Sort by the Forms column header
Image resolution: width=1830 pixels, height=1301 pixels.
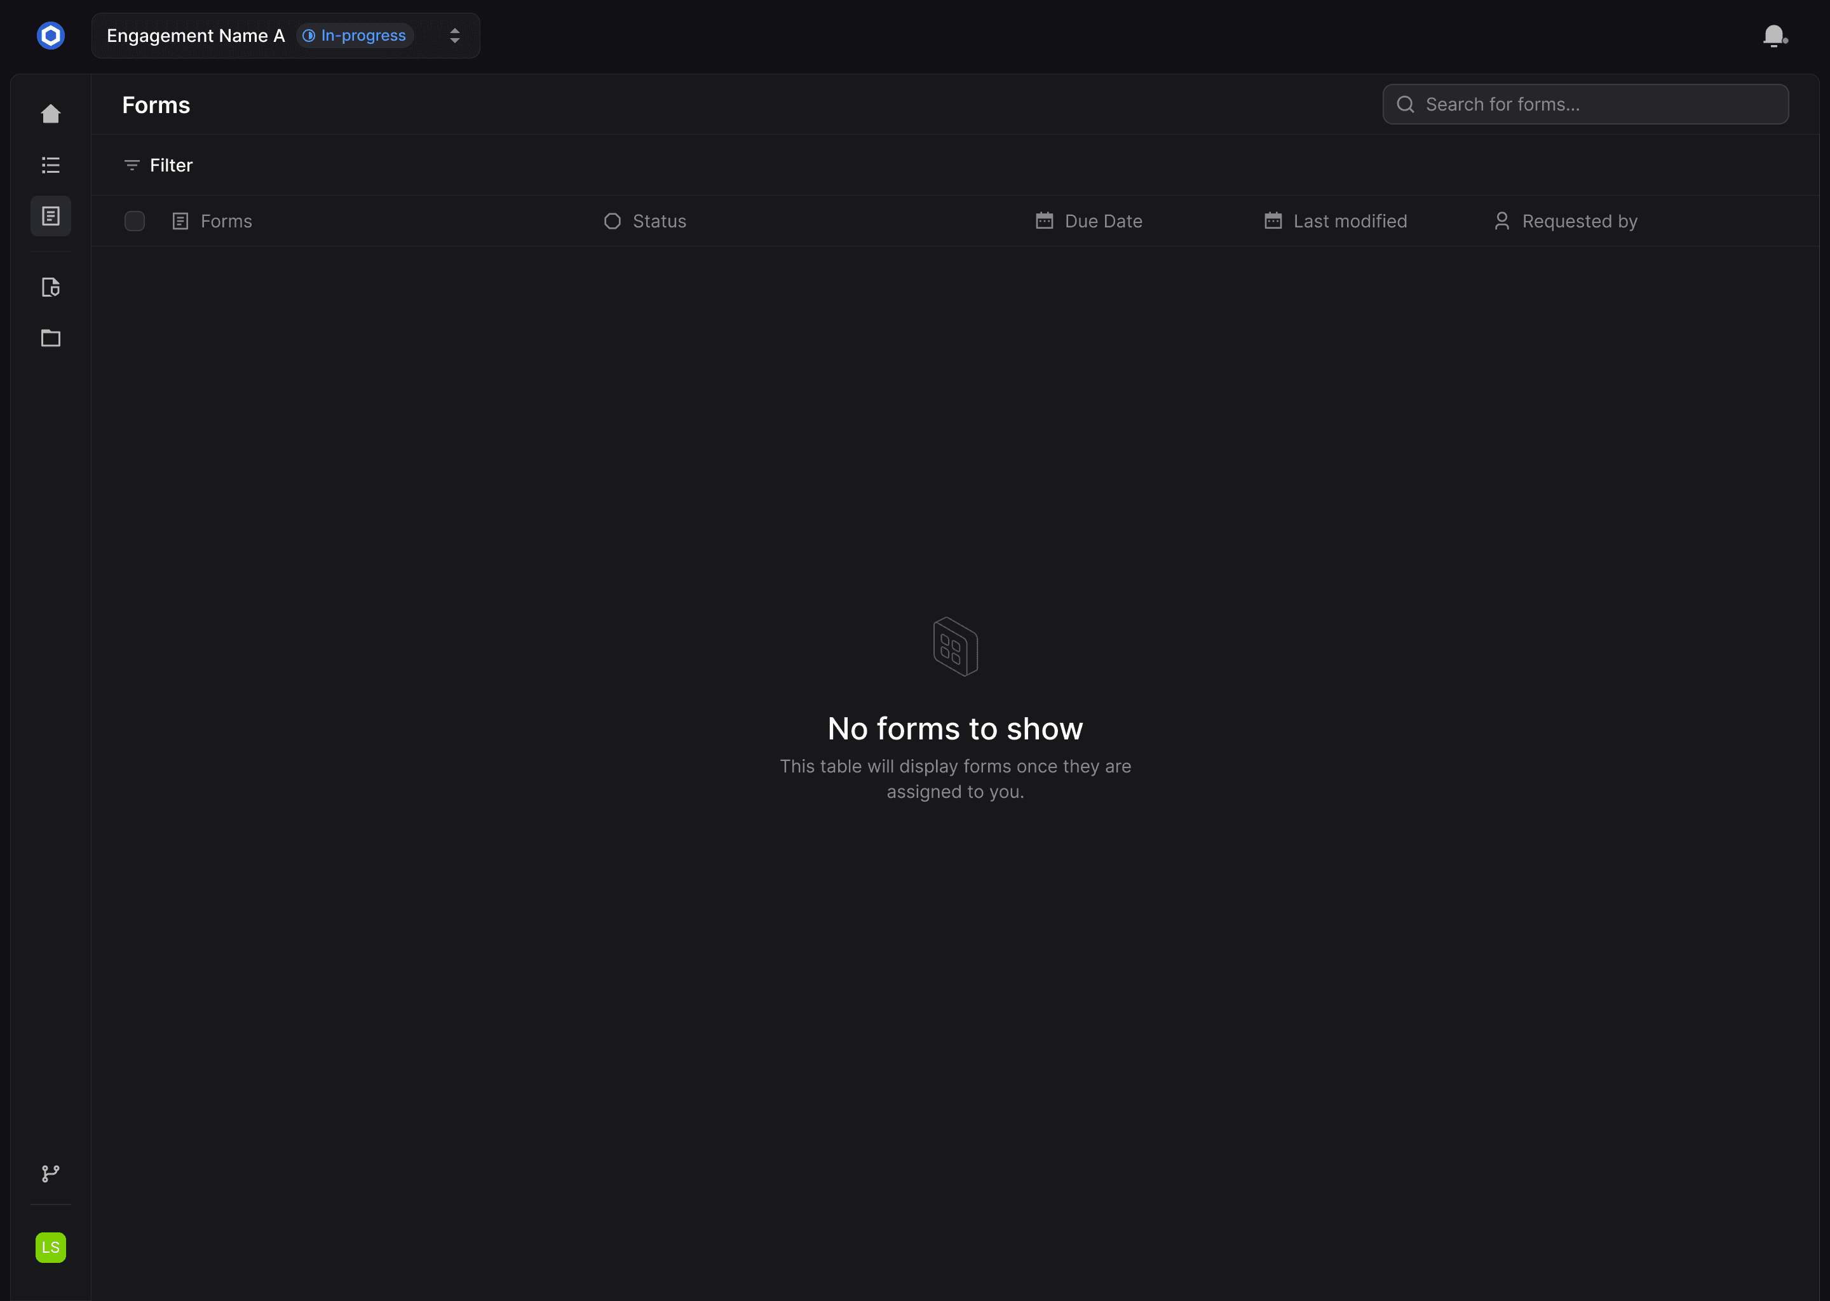(212, 221)
